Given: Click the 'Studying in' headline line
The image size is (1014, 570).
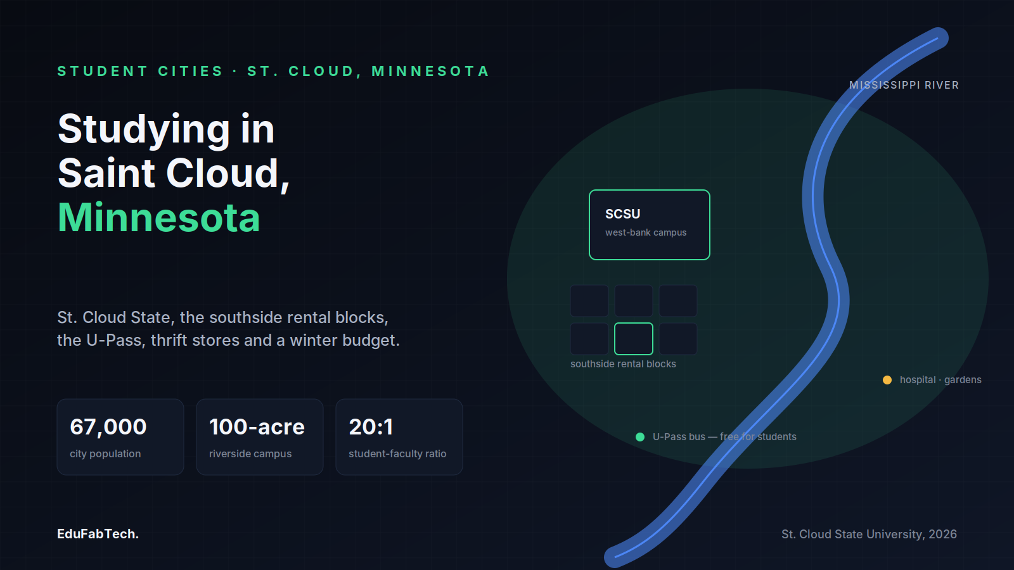Looking at the screenshot, I should tap(166, 130).
